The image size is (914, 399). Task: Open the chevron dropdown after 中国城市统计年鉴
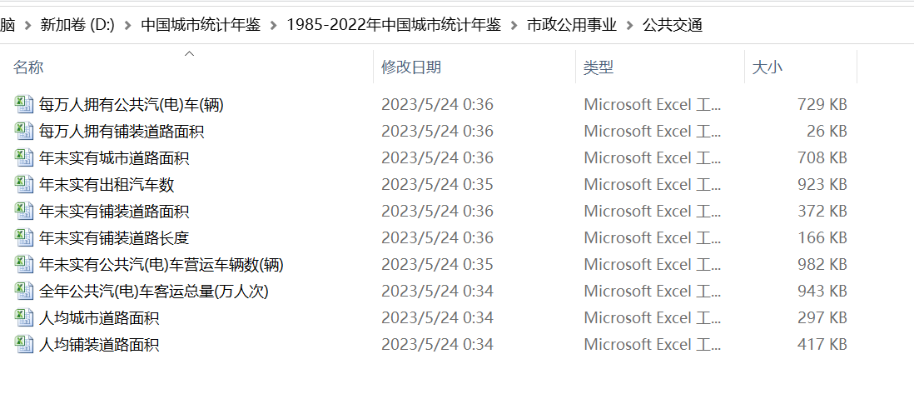pyautogui.click(x=274, y=25)
